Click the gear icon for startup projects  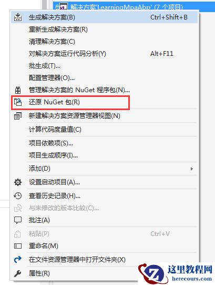18,182
